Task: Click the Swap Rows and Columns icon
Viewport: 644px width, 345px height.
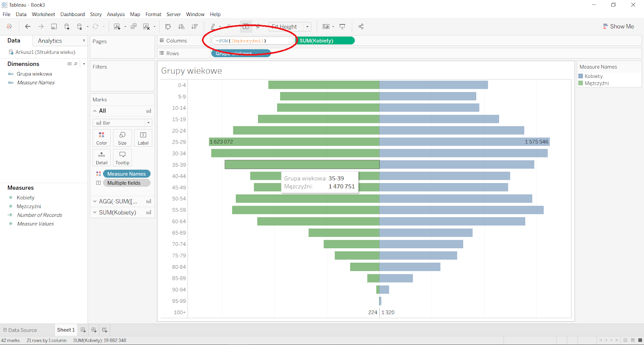Action: (x=168, y=27)
